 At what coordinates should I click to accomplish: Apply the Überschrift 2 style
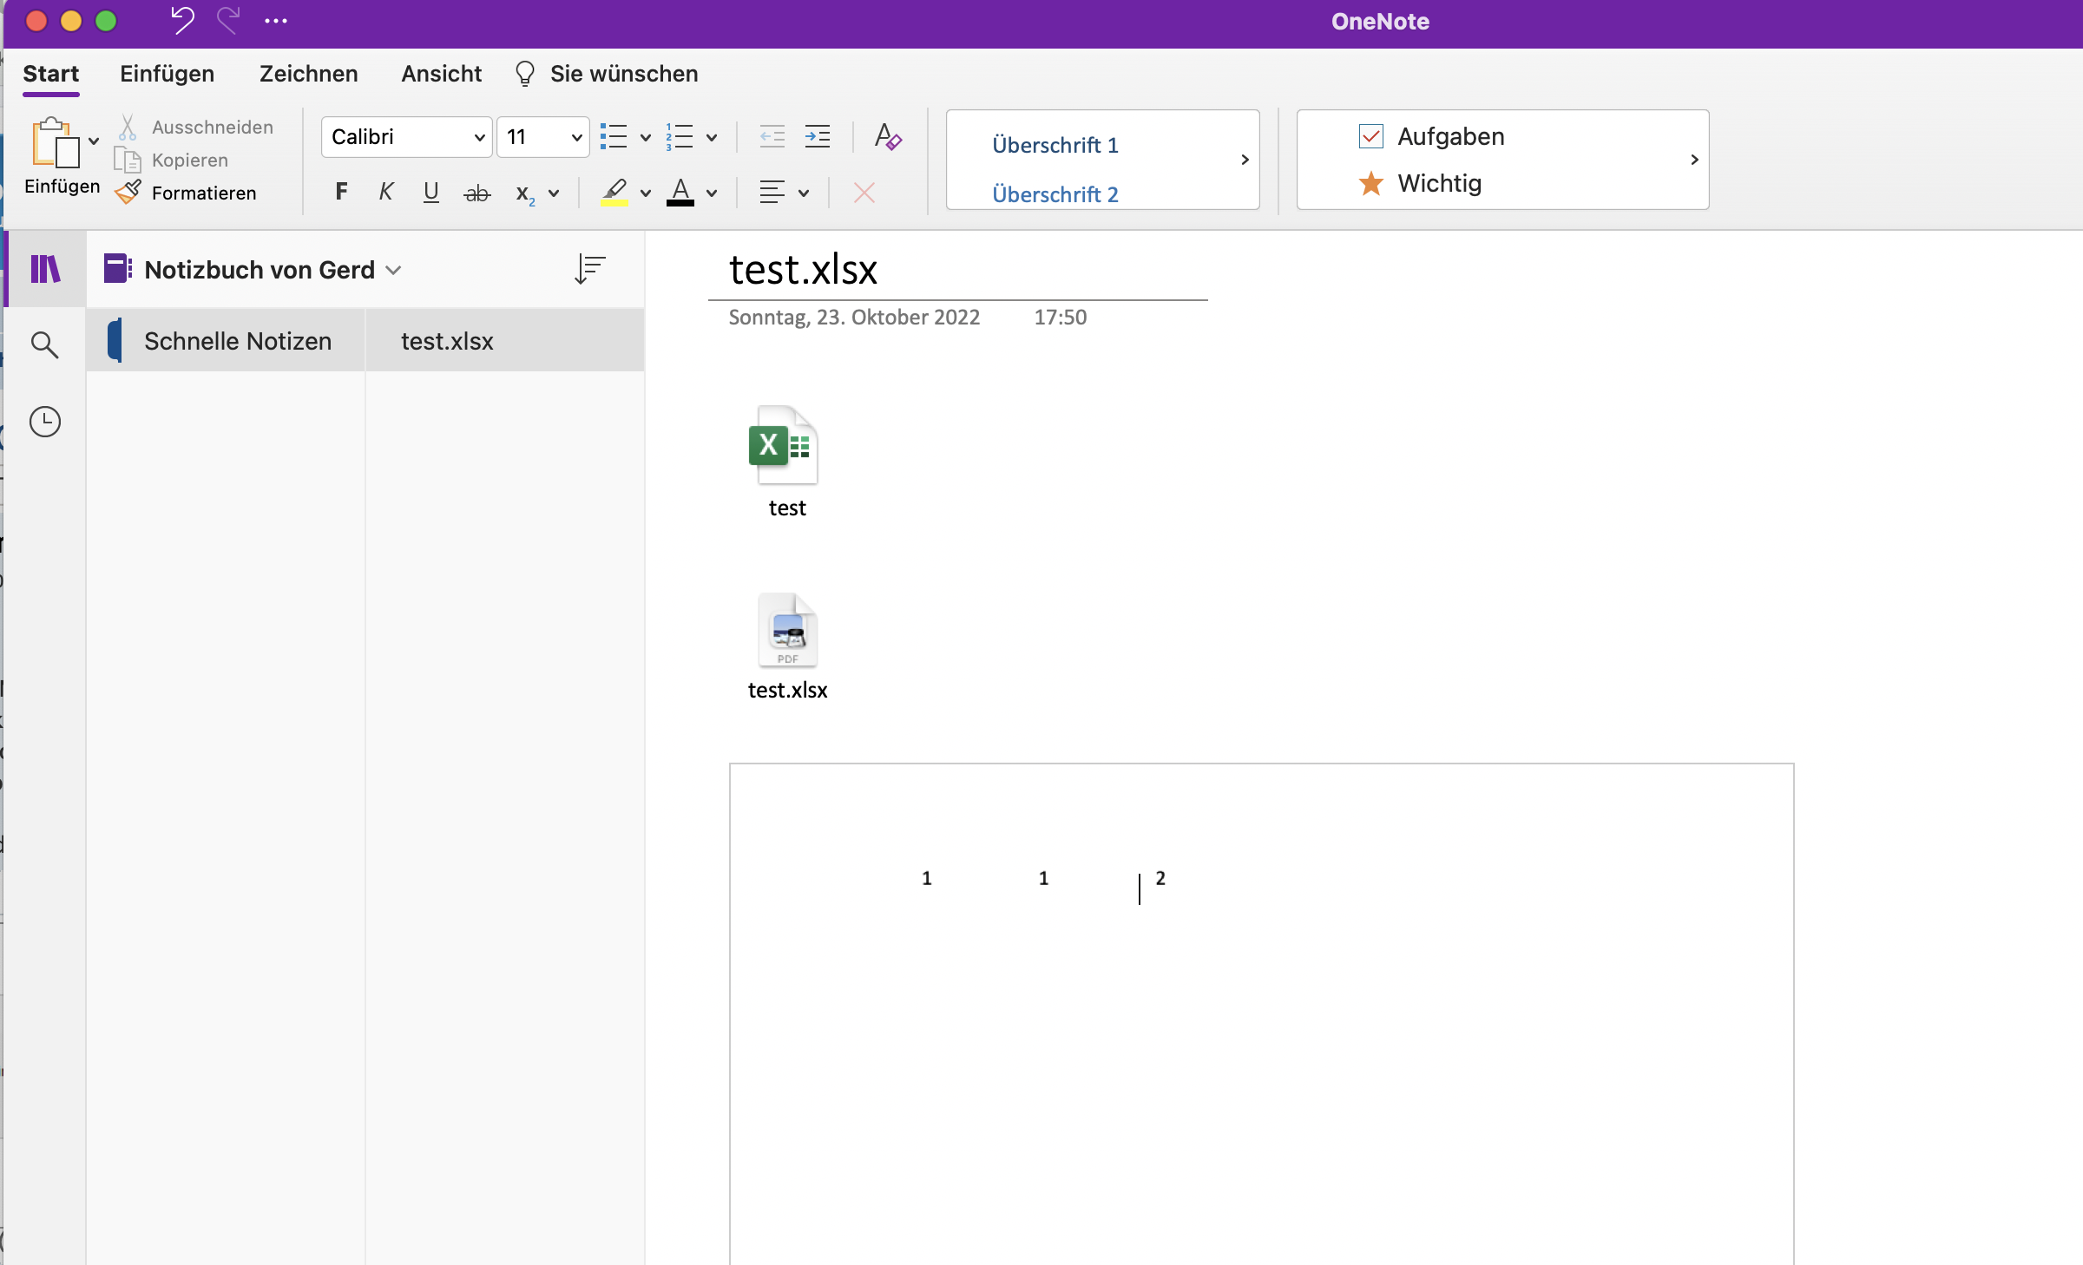coord(1055,194)
